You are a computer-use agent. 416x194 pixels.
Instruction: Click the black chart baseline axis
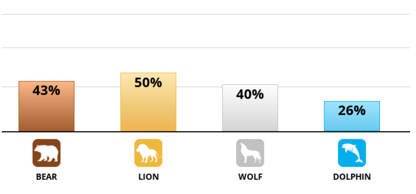point(206,132)
